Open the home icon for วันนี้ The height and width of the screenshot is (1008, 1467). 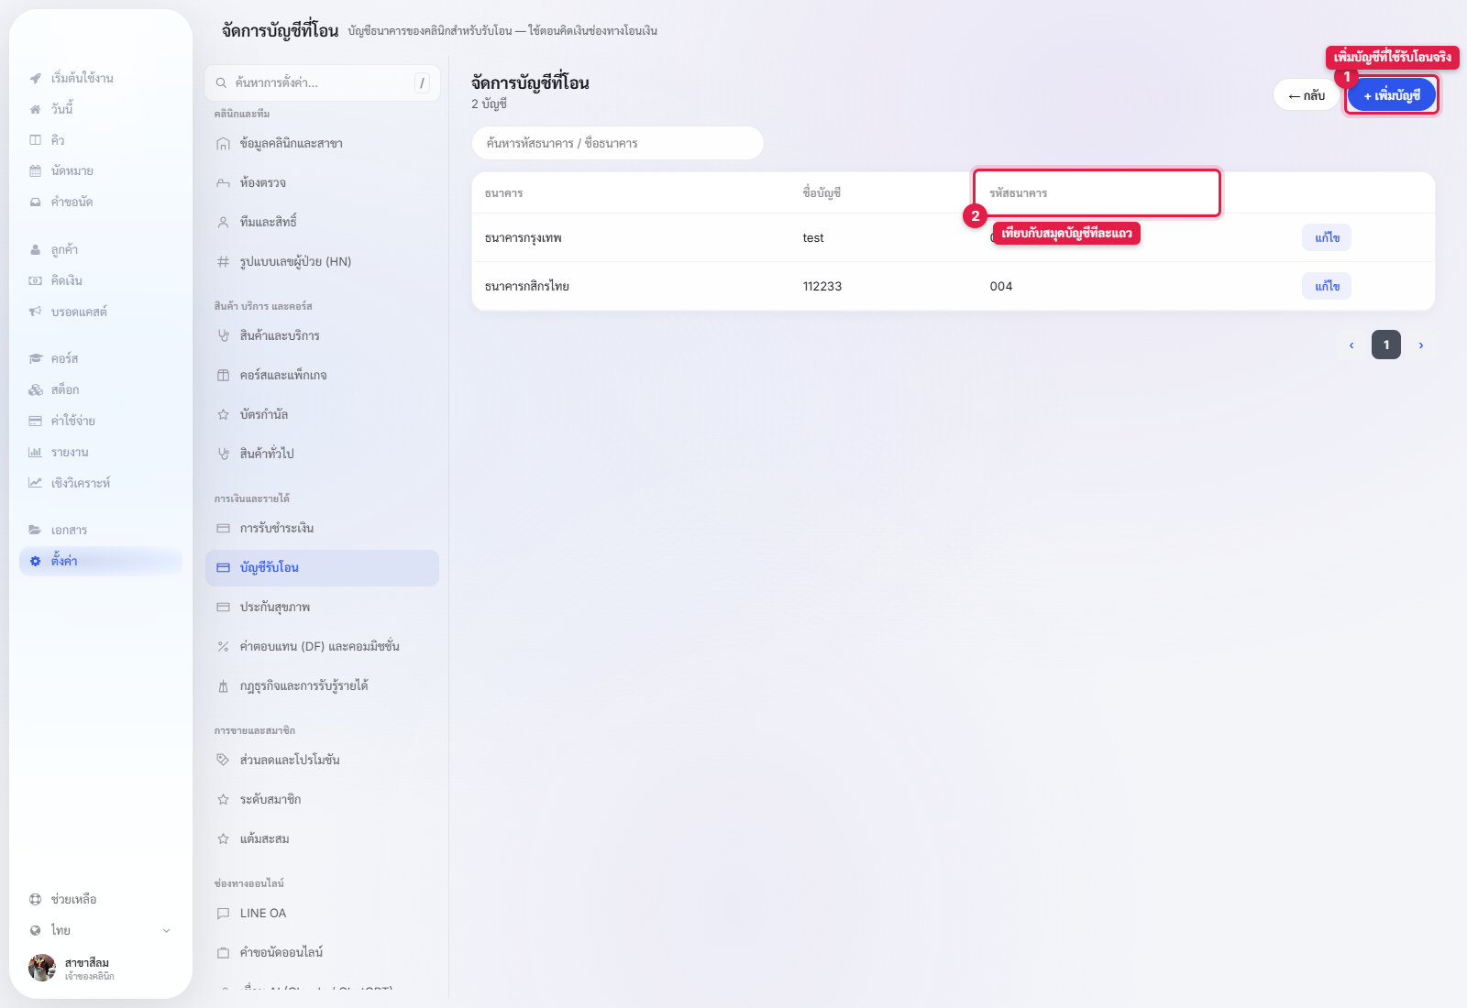[35, 109]
